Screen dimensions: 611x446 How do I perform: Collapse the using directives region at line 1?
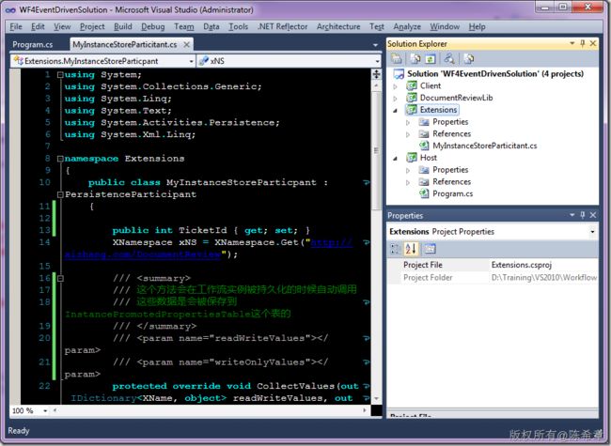click(60, 75)
